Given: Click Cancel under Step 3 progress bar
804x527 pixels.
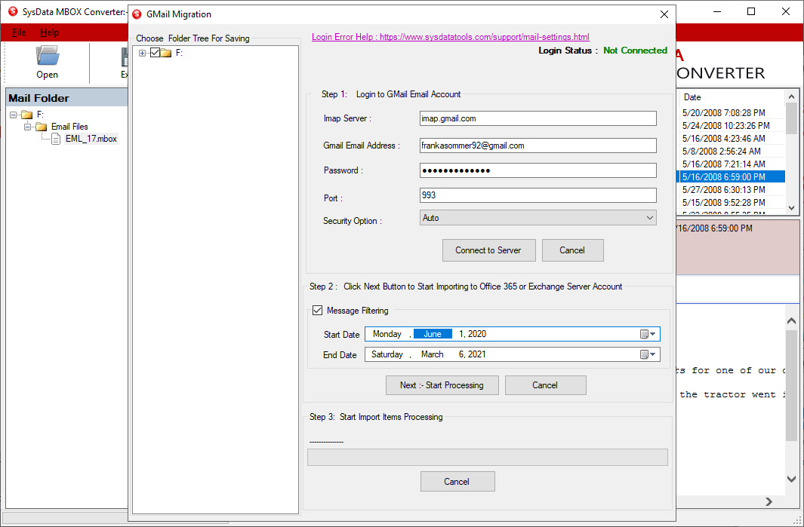Looking at the screenshot, I should (457, 482).
